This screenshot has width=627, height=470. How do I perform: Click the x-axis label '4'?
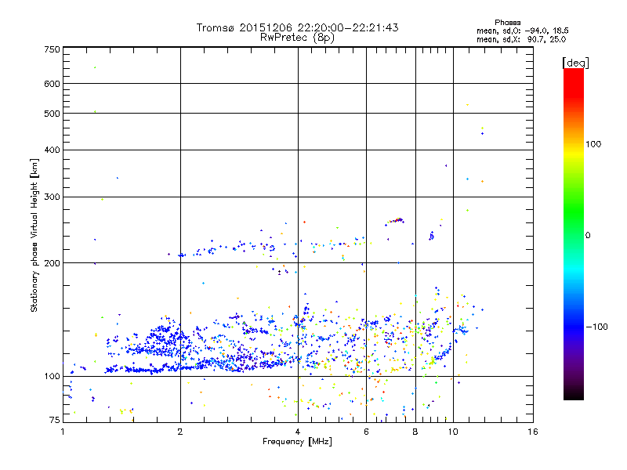tap(298, 432)
